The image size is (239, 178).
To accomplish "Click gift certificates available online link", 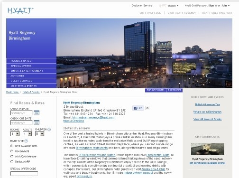I will [207, 163].
